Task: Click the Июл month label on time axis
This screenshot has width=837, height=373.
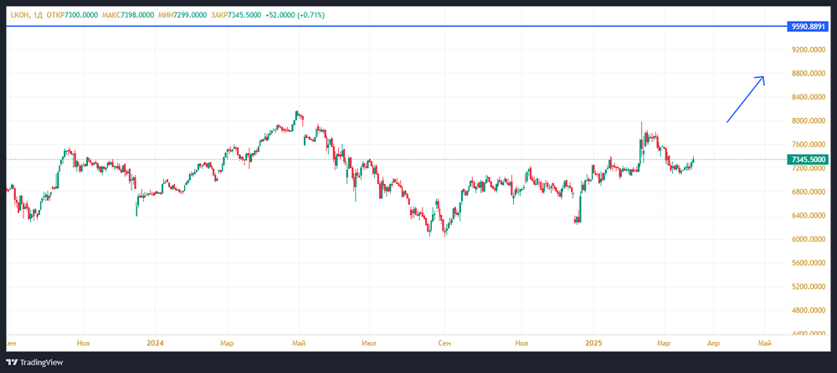Action: (x=368, y=343)
